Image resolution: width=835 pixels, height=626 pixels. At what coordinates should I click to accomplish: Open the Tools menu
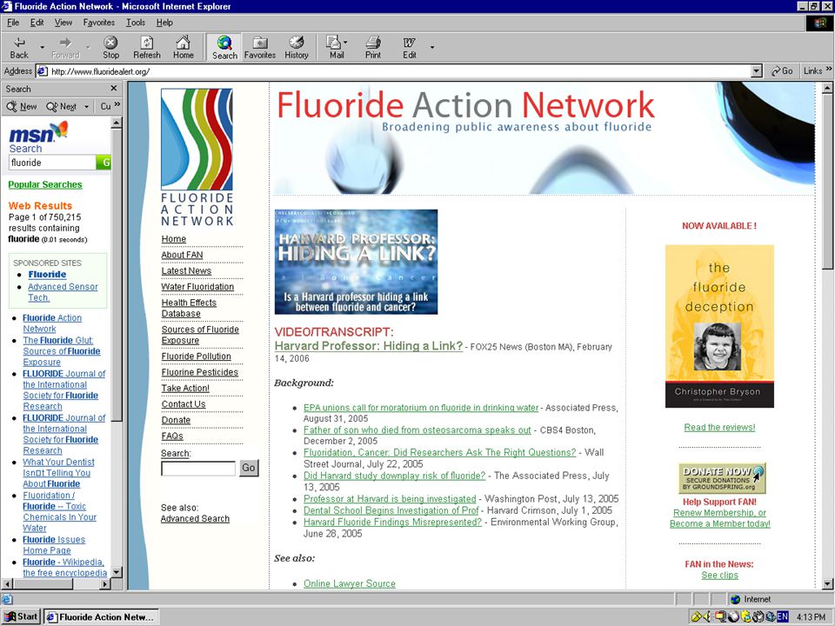click(x=136, y=23)
